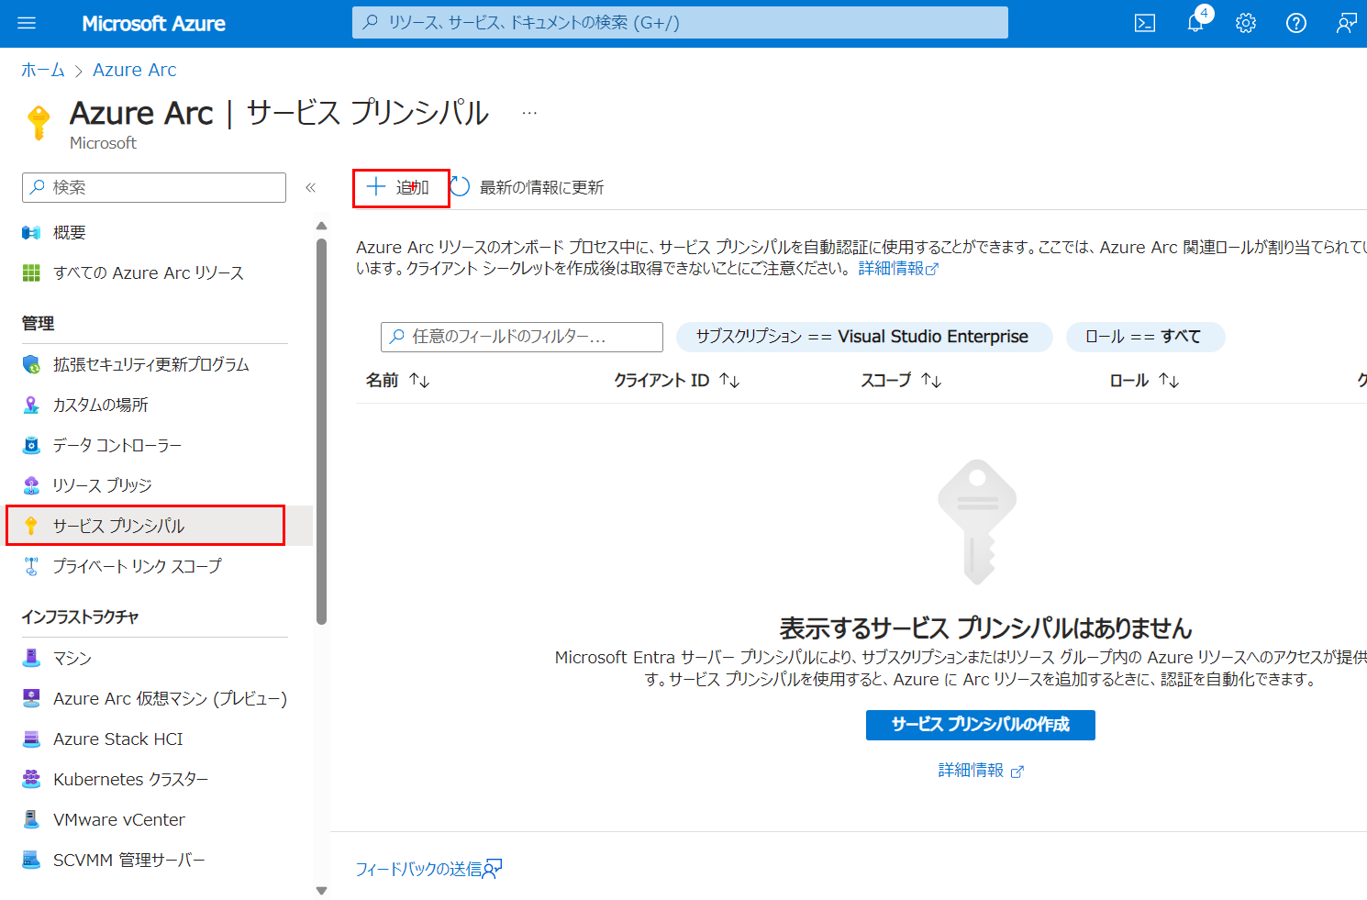The height and width of the screenshot is (900, 1367).
Task: Open the サブスクリプション filter pill
Action: tap(864, 337)
